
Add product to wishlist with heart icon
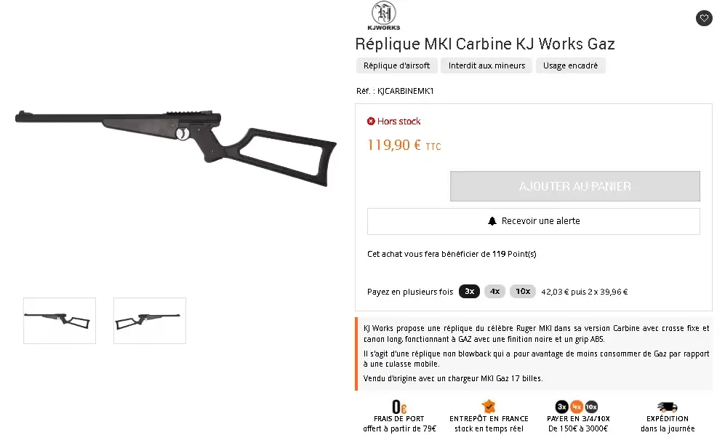(703, 18)
